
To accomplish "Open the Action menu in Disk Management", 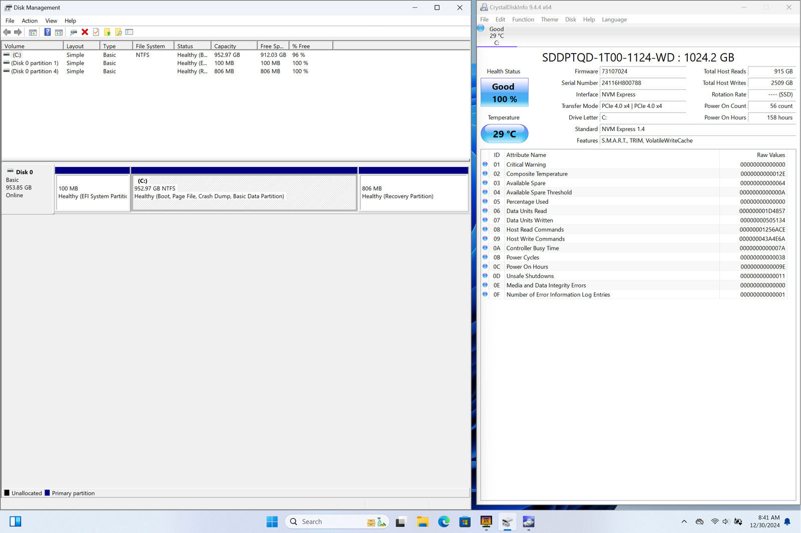I will click(30, 20).
